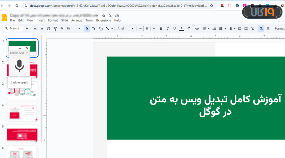Toggle underline formatting
The image size is (285, 158).
(174, 29)
